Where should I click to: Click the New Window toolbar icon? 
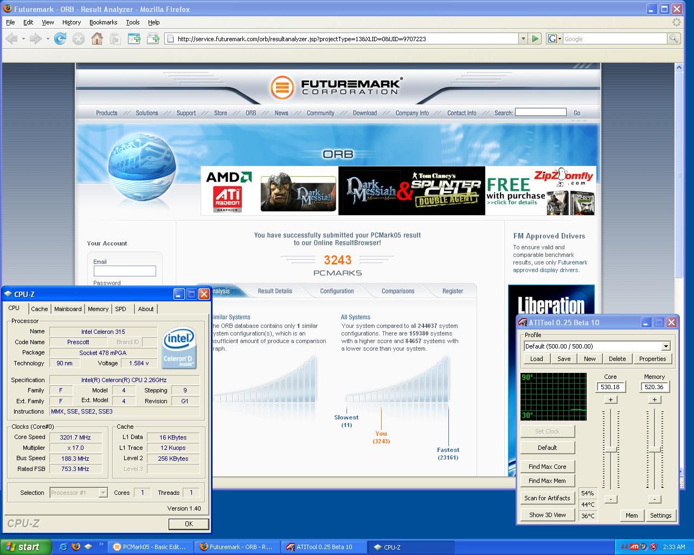click(134, 38)
